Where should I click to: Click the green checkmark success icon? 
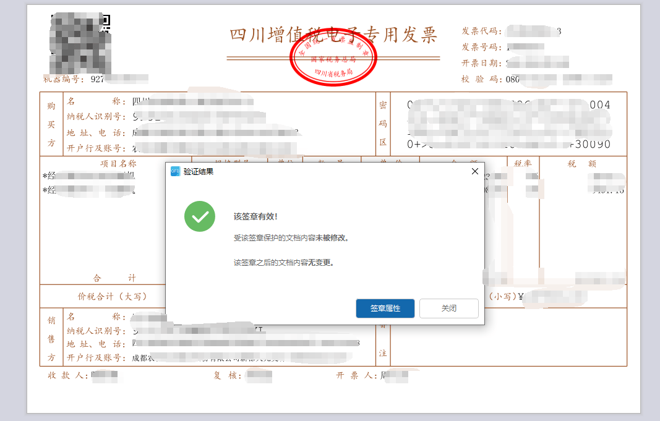click(200, 216)
